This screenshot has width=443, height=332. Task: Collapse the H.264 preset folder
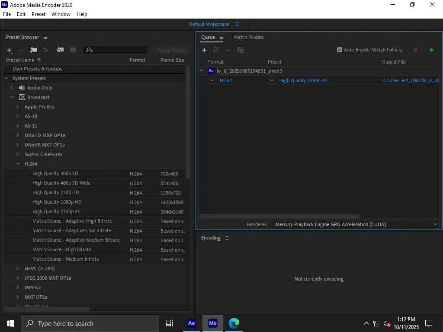[18, 164]
